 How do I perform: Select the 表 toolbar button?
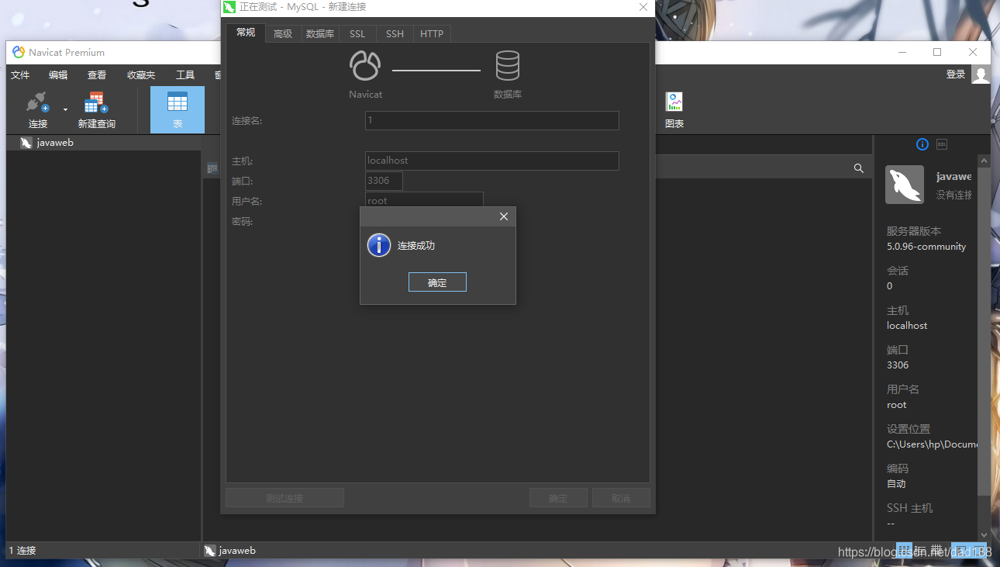[x=178, y=109]
